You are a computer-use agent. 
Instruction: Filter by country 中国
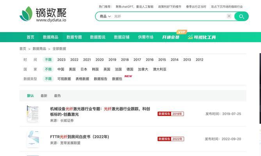point(61,69)
